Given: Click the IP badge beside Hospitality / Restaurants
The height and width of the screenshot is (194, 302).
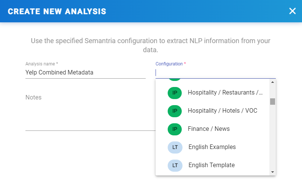Looking at the screenshot, I should tap(175, 93).
